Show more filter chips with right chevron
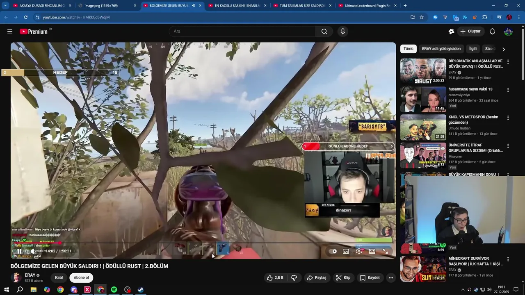 click(504, 49)
